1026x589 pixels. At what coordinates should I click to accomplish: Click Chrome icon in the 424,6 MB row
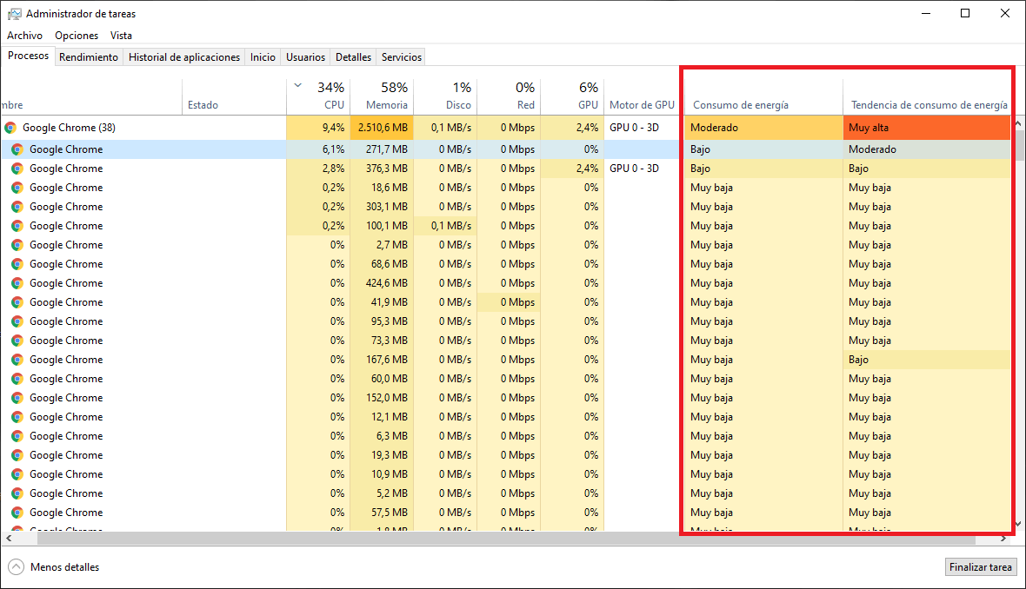[17, 283]
